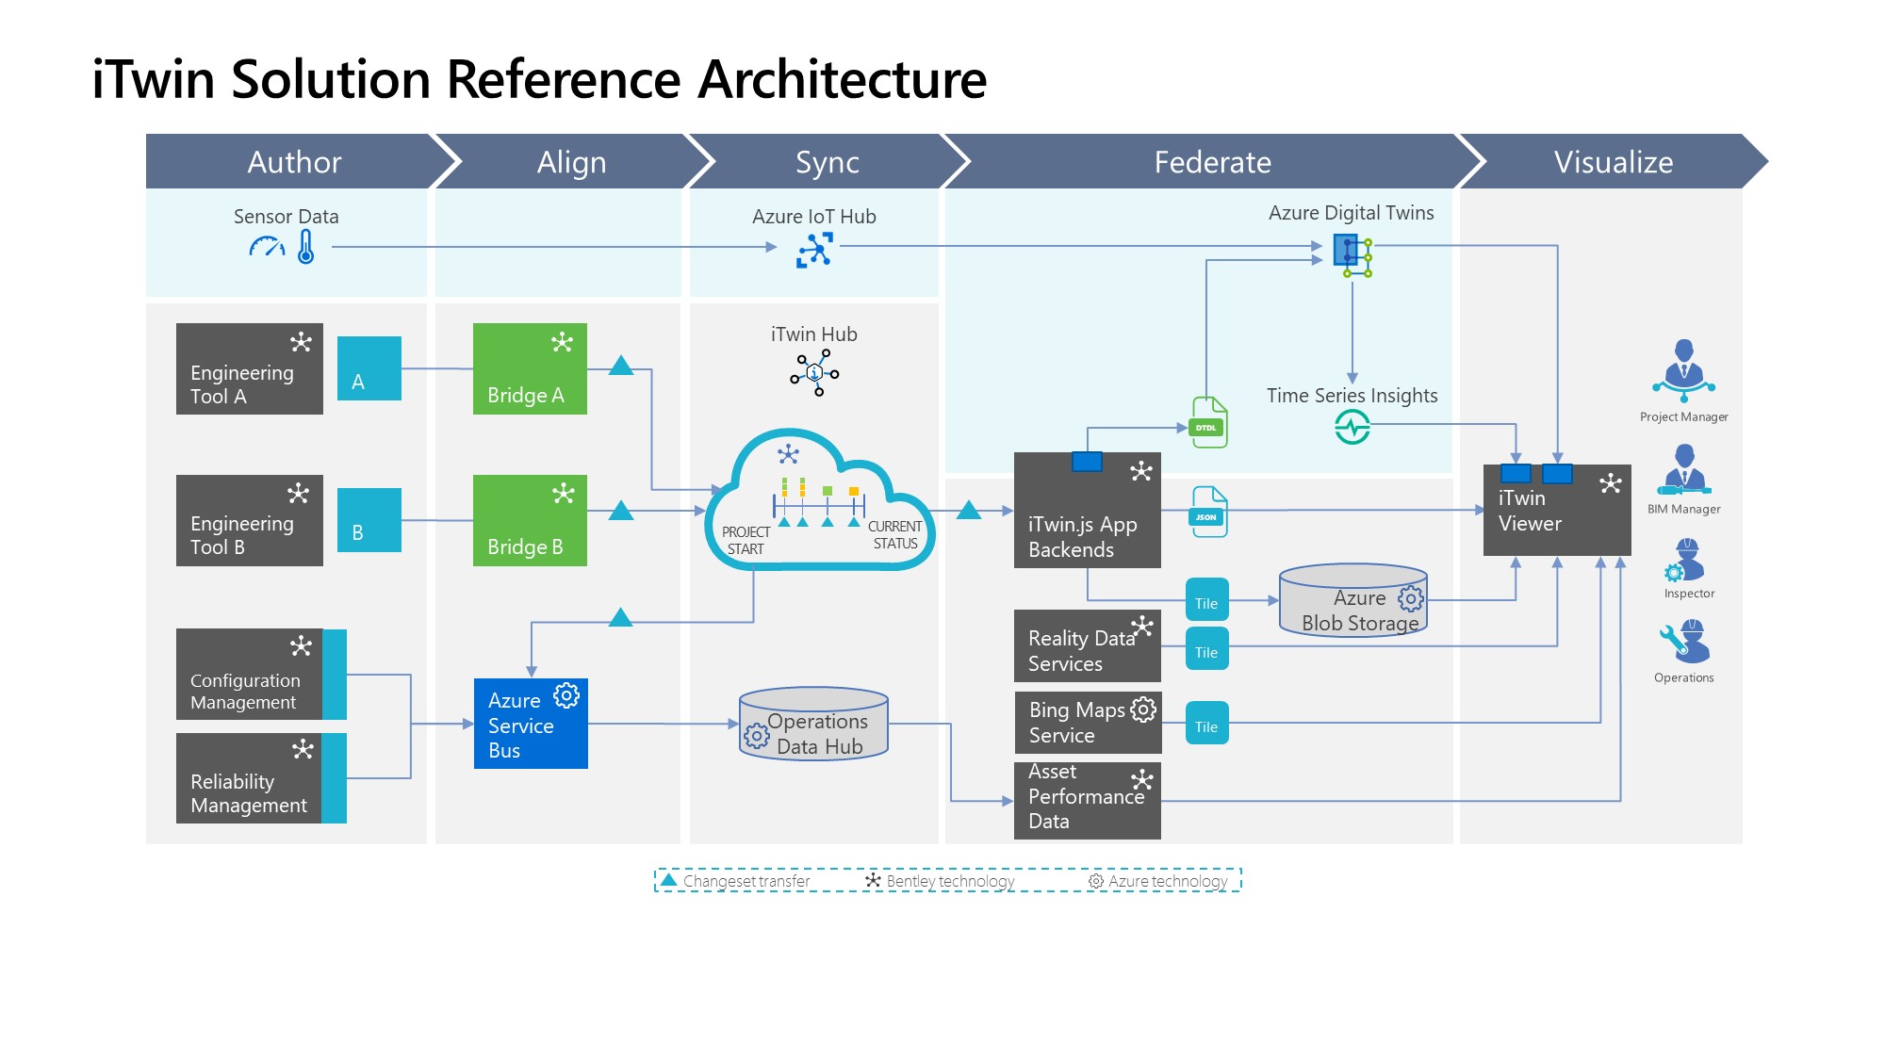Click the Azure Service Bus box

coord(531,724)
